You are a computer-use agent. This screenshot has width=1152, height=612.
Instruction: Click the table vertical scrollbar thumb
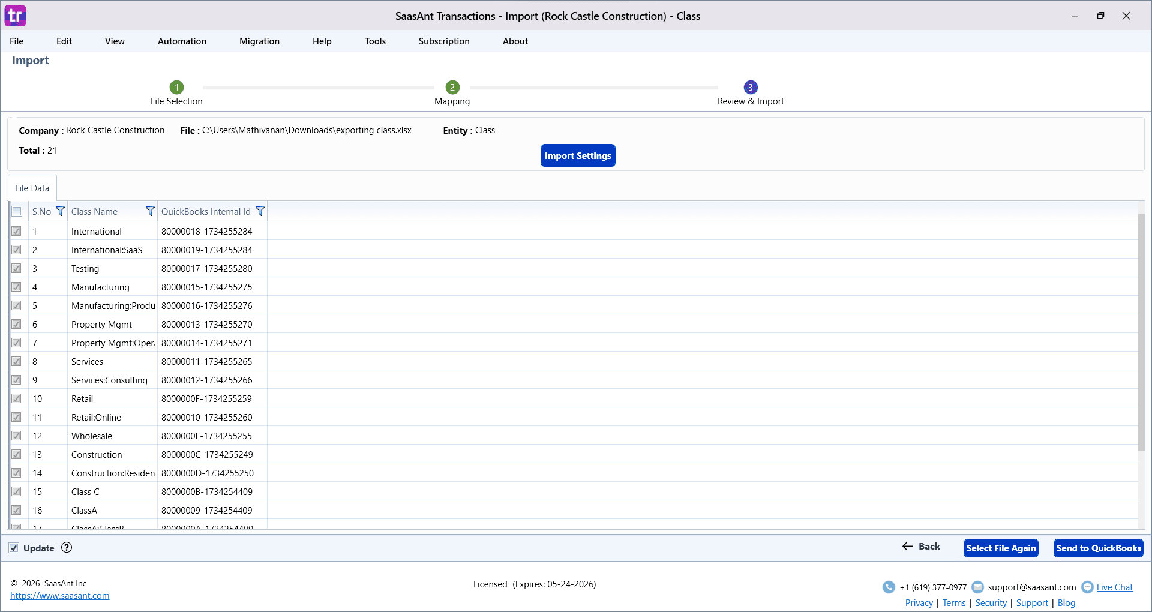[1141, 332]
